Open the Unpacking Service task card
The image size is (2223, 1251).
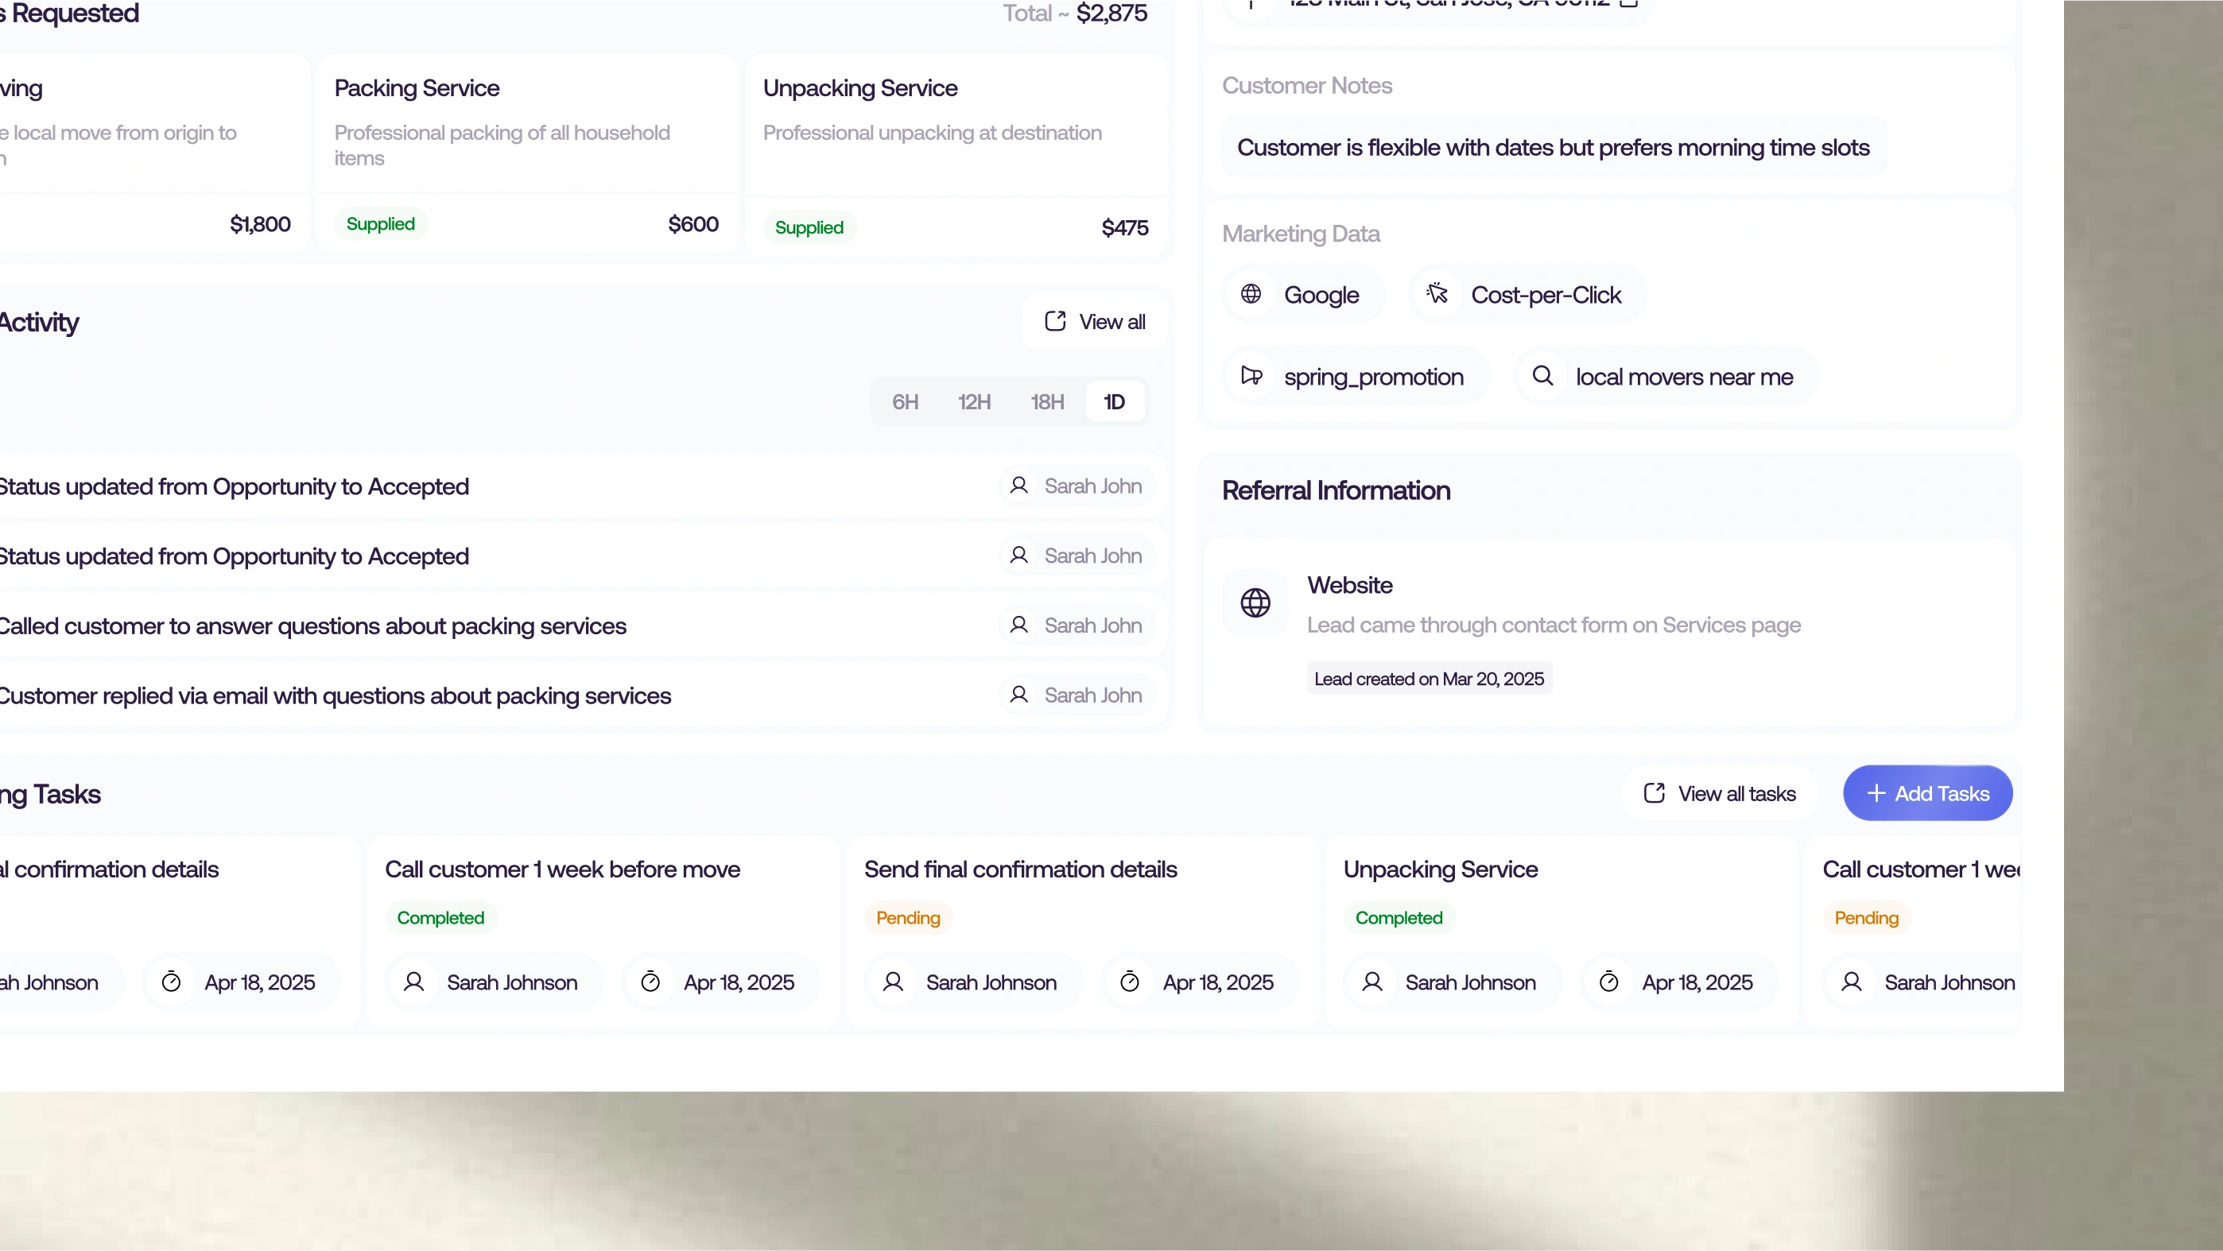(1561, 931)
